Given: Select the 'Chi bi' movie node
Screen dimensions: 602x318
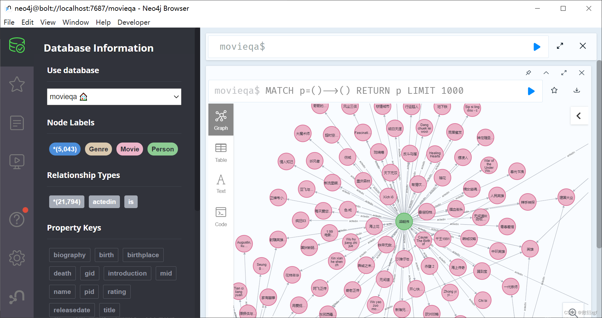Looking at the screenshot, I should tap(483, 301).
